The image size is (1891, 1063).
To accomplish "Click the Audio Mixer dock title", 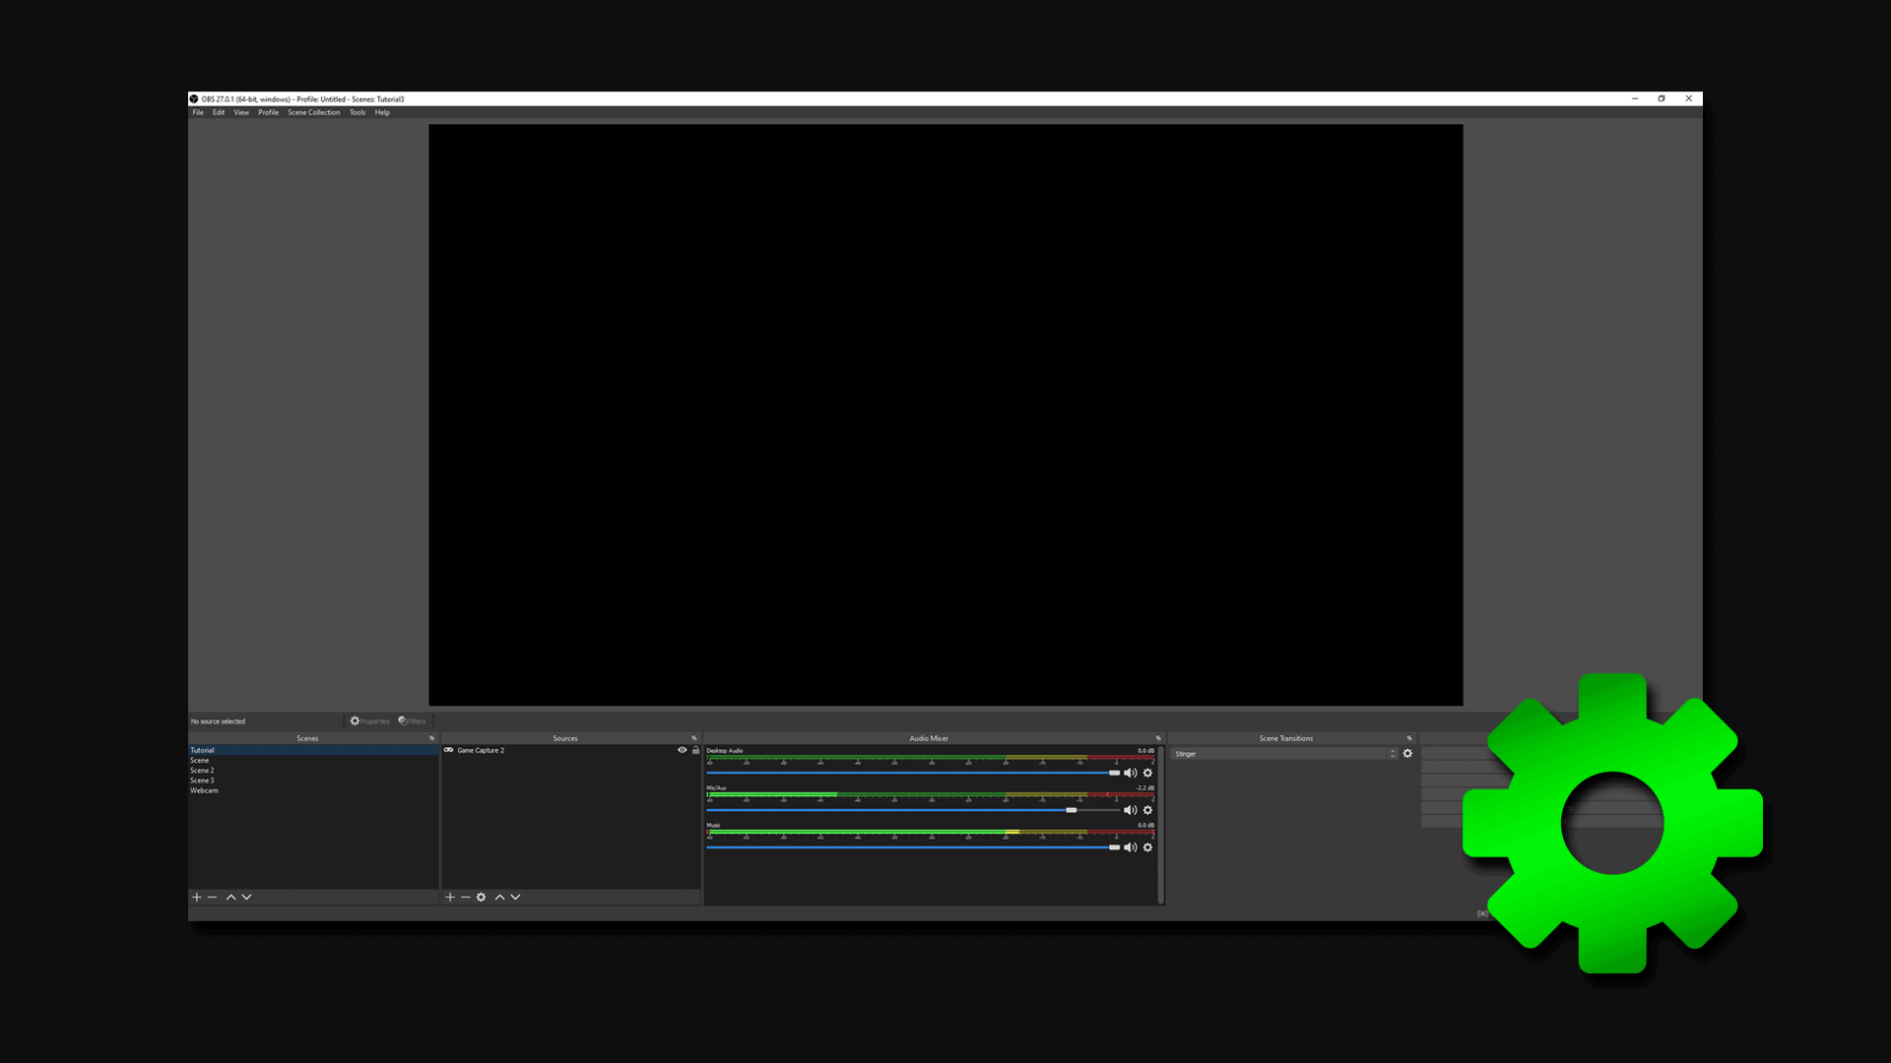I will pyautogui.click(x=929, y=738).
